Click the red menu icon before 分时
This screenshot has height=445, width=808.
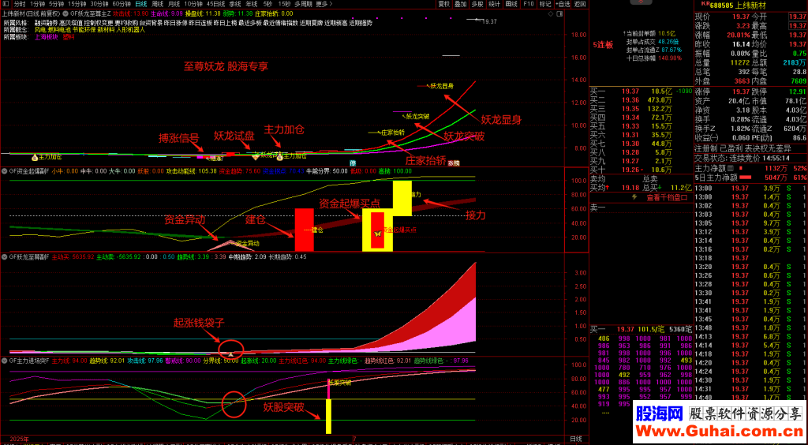coord(6,4)
